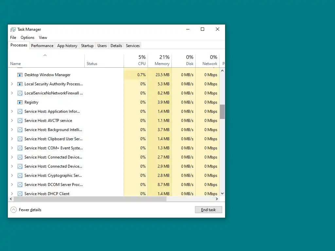Click the 23.5 MB memory value

163,75
